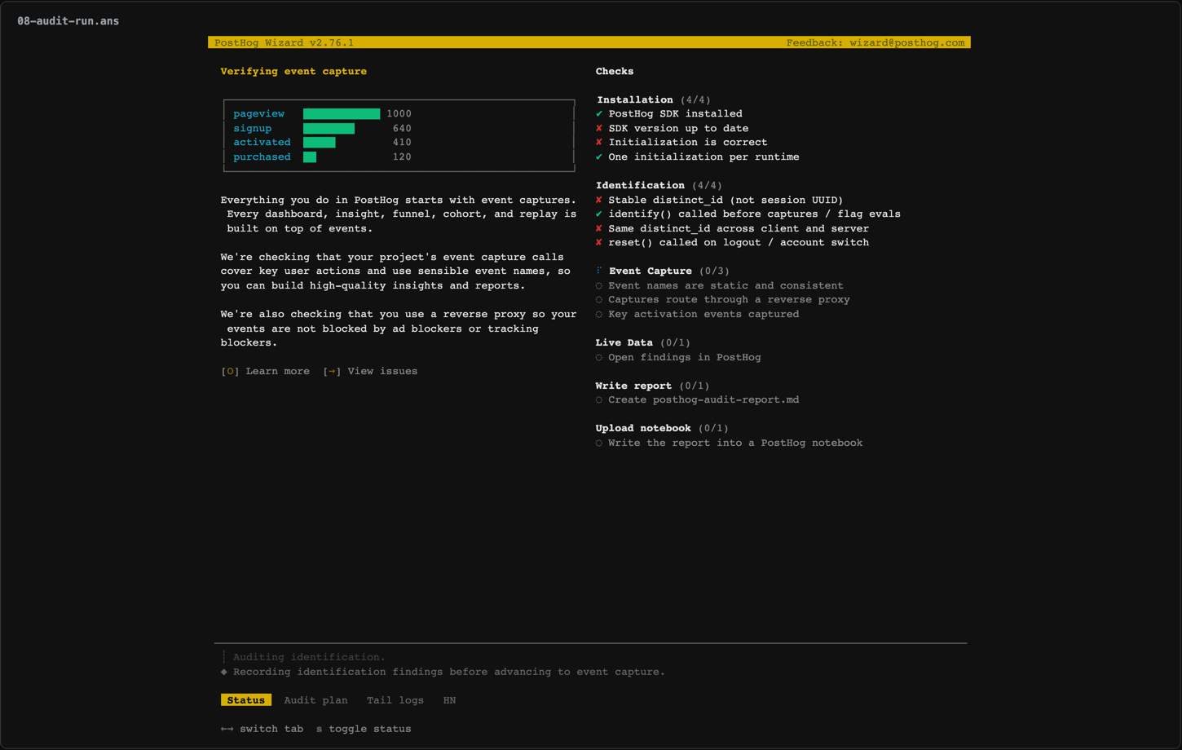Image resolution: width=1182 pixels, height=750 pixels.
Task: Click red X beside Stable distinct_id
Action: click(x=599, y=200)
